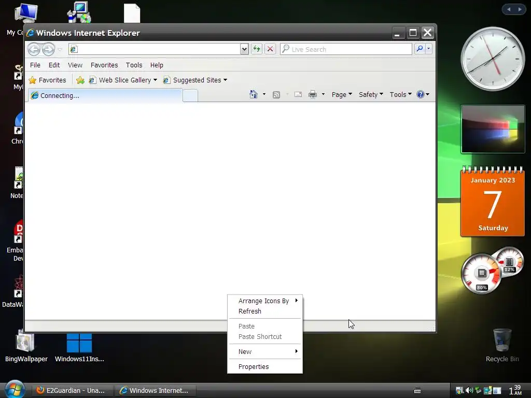The width and height of the screenshot is (531, 398).
Task: Click the RSS Feeds icon
Action: coord(276,95)
